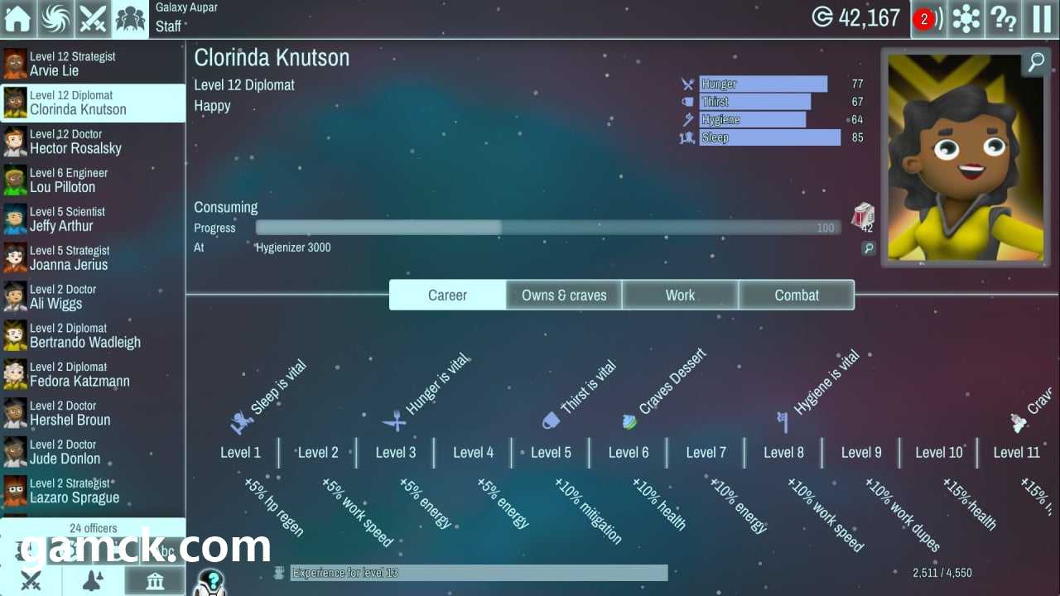Screen dimensions: 1060x596
Task: Click the robot assistant question mark icon
Action: (x=213, y=580)
